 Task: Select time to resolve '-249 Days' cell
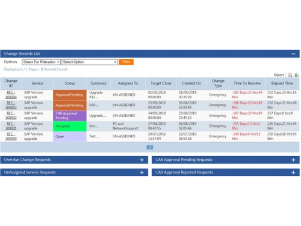(246, 136)
